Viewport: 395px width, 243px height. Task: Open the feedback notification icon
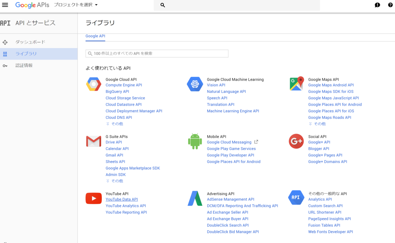click(x=377, y=5)
